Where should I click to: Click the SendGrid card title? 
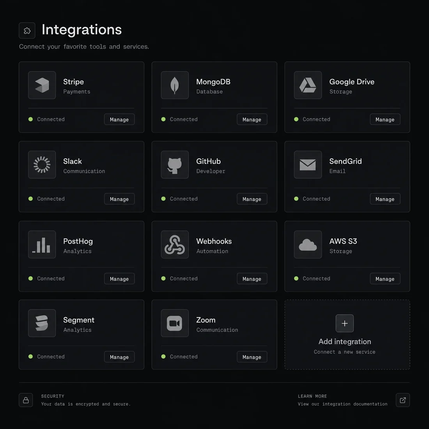point(346,161)
